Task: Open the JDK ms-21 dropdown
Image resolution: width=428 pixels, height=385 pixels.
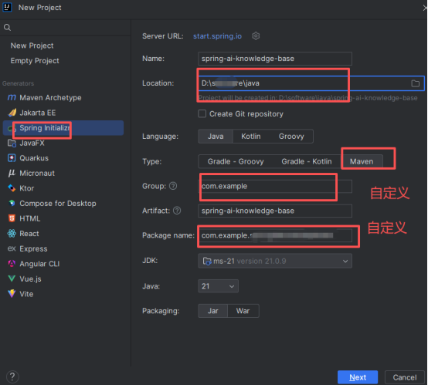Action: tap(275, 261)
